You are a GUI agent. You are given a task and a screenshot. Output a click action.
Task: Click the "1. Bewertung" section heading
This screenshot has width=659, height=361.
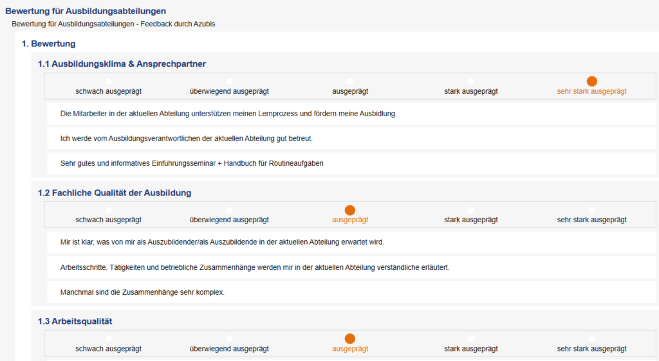(49, 44)
